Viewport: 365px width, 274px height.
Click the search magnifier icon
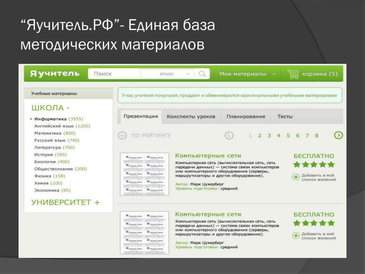pyautogui.click(x=202, y=73)
